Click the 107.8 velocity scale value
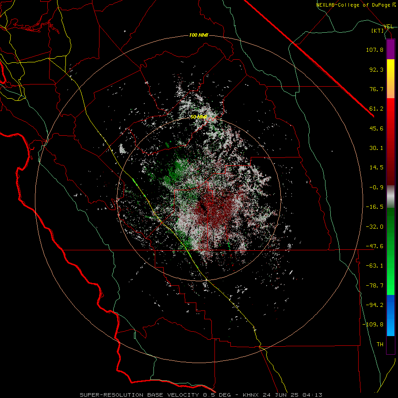 [375, 50]
